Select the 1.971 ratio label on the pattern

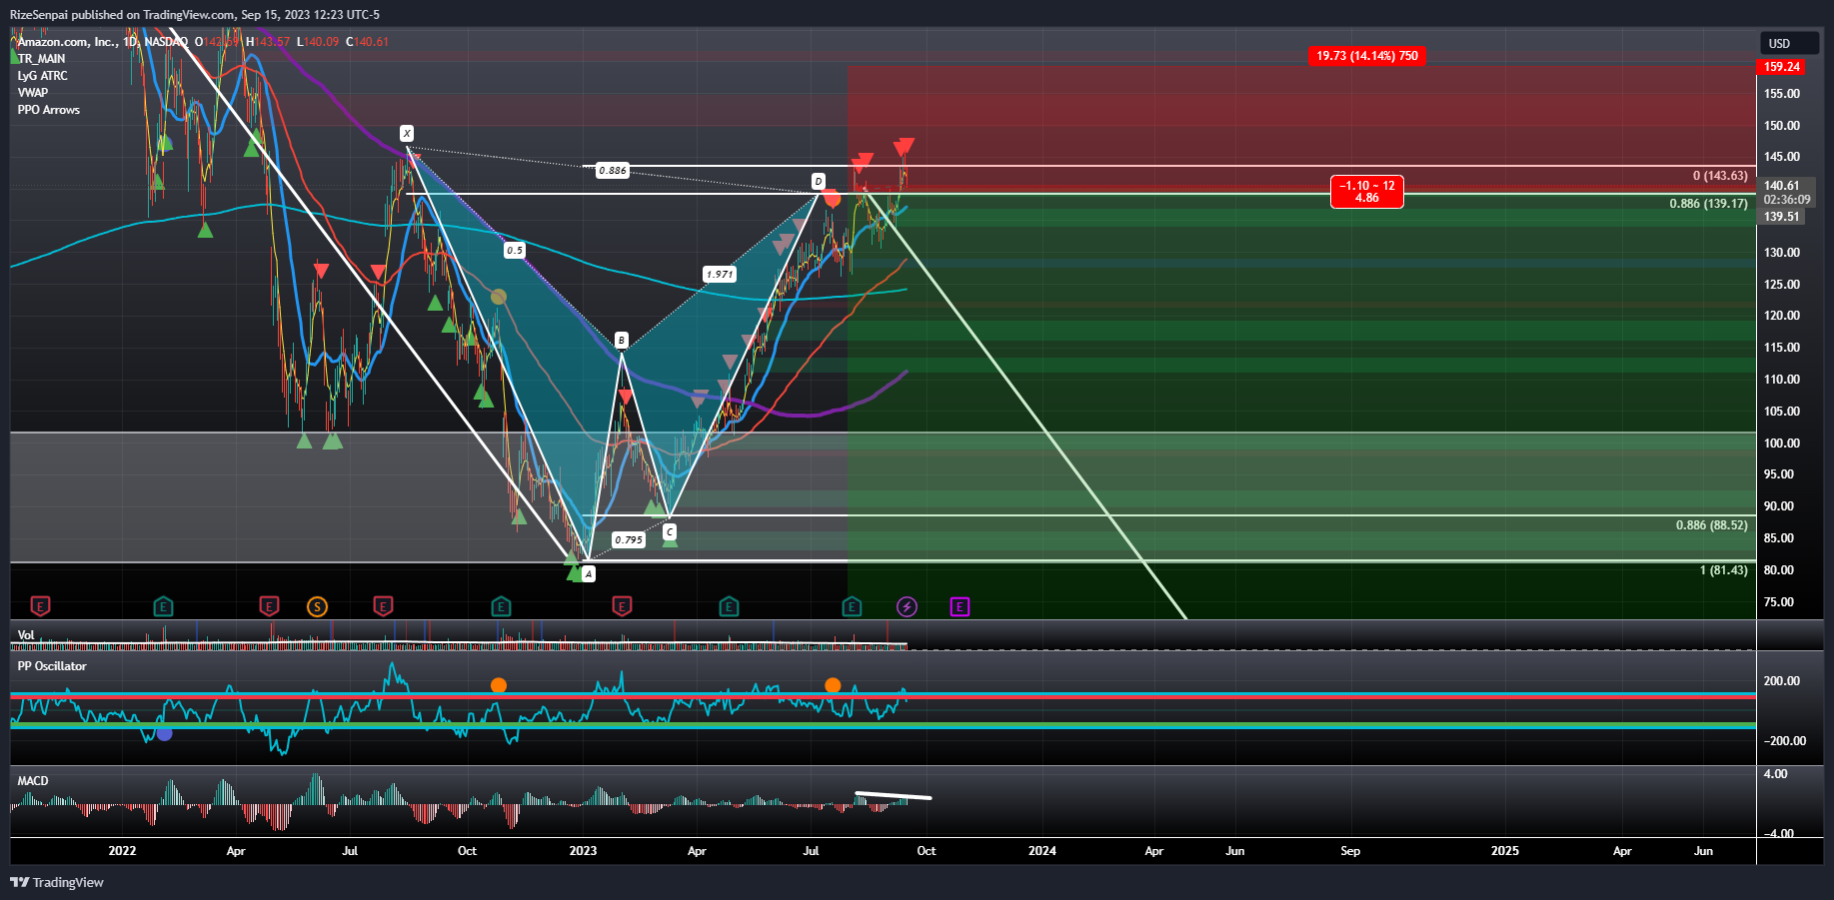pyautogui.click(x=720, y=274)
